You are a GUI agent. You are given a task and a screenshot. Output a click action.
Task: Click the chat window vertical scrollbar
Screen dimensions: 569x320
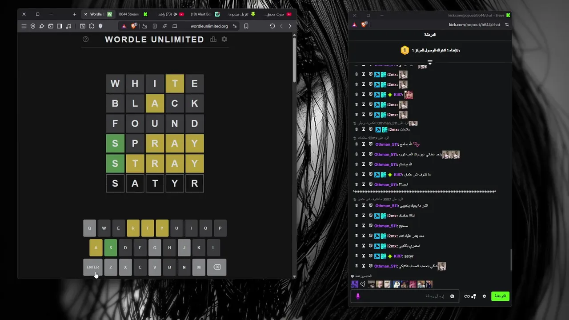tap(511, 259)
